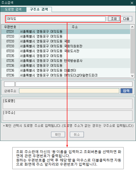Select the 여의도동 국회 address row
This screenshot has width=136, height=179.
66,41
